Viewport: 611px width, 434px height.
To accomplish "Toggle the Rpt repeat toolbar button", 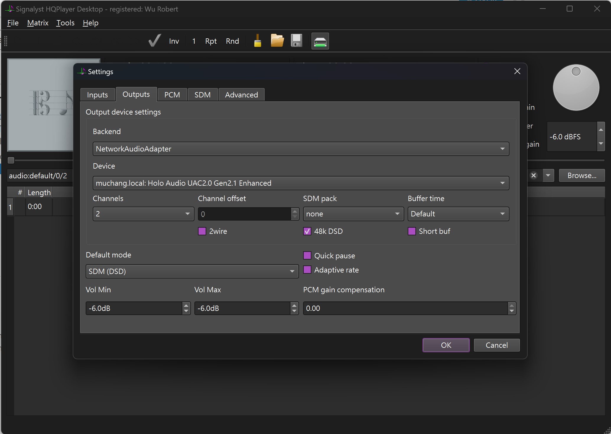I will tap(211, 41).
